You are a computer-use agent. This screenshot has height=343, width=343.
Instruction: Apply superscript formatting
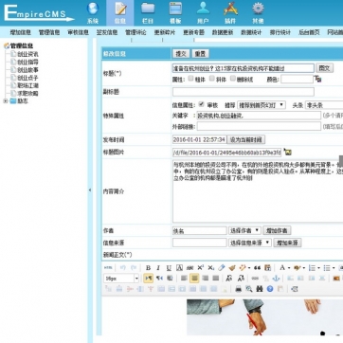tap(200, 268)
